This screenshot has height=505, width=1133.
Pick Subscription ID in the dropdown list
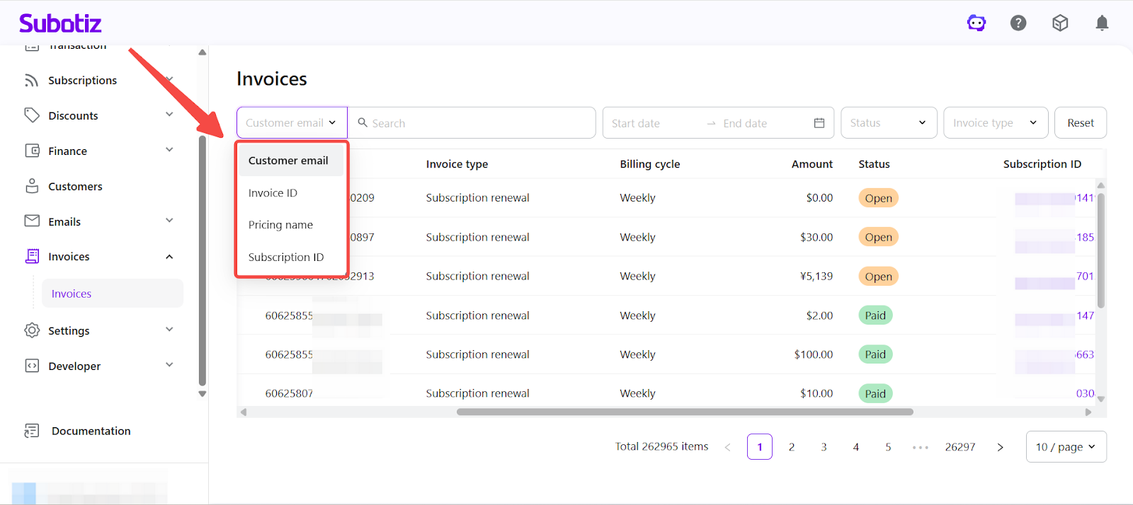point(286,257)
